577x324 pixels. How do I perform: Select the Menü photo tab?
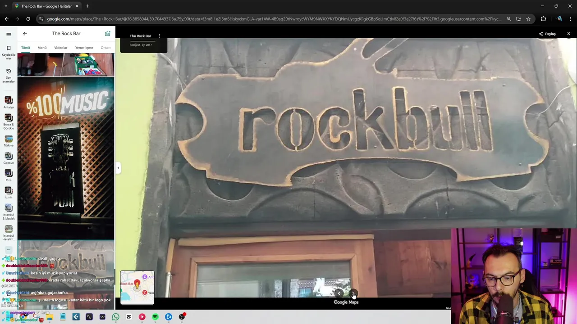[x=42, y=48]
